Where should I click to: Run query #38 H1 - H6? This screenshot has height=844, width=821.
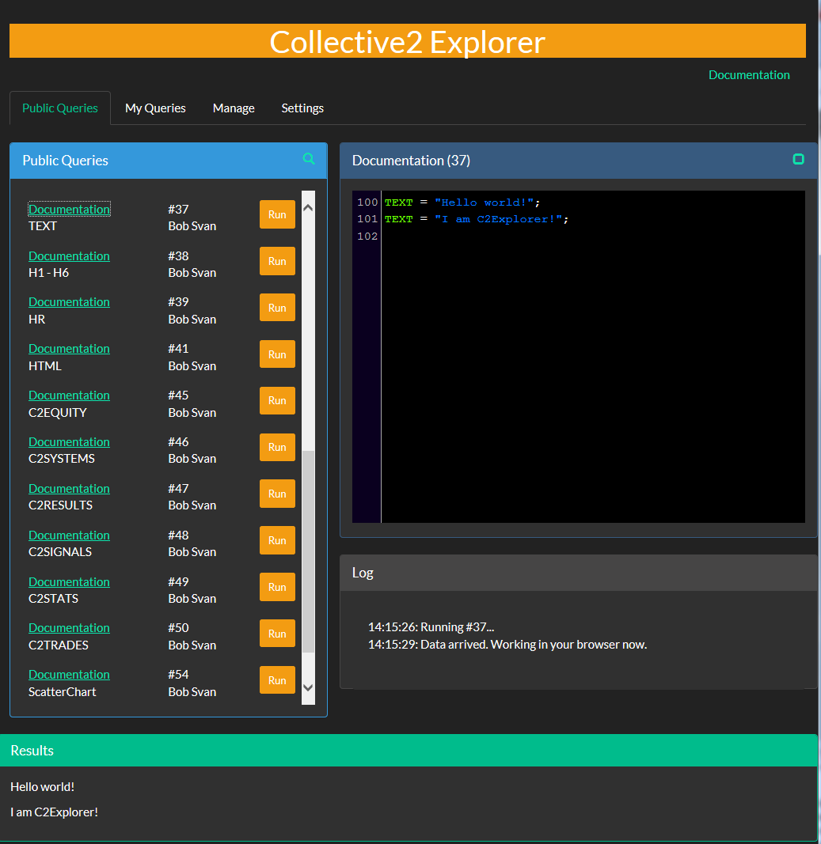coord(277,261)
